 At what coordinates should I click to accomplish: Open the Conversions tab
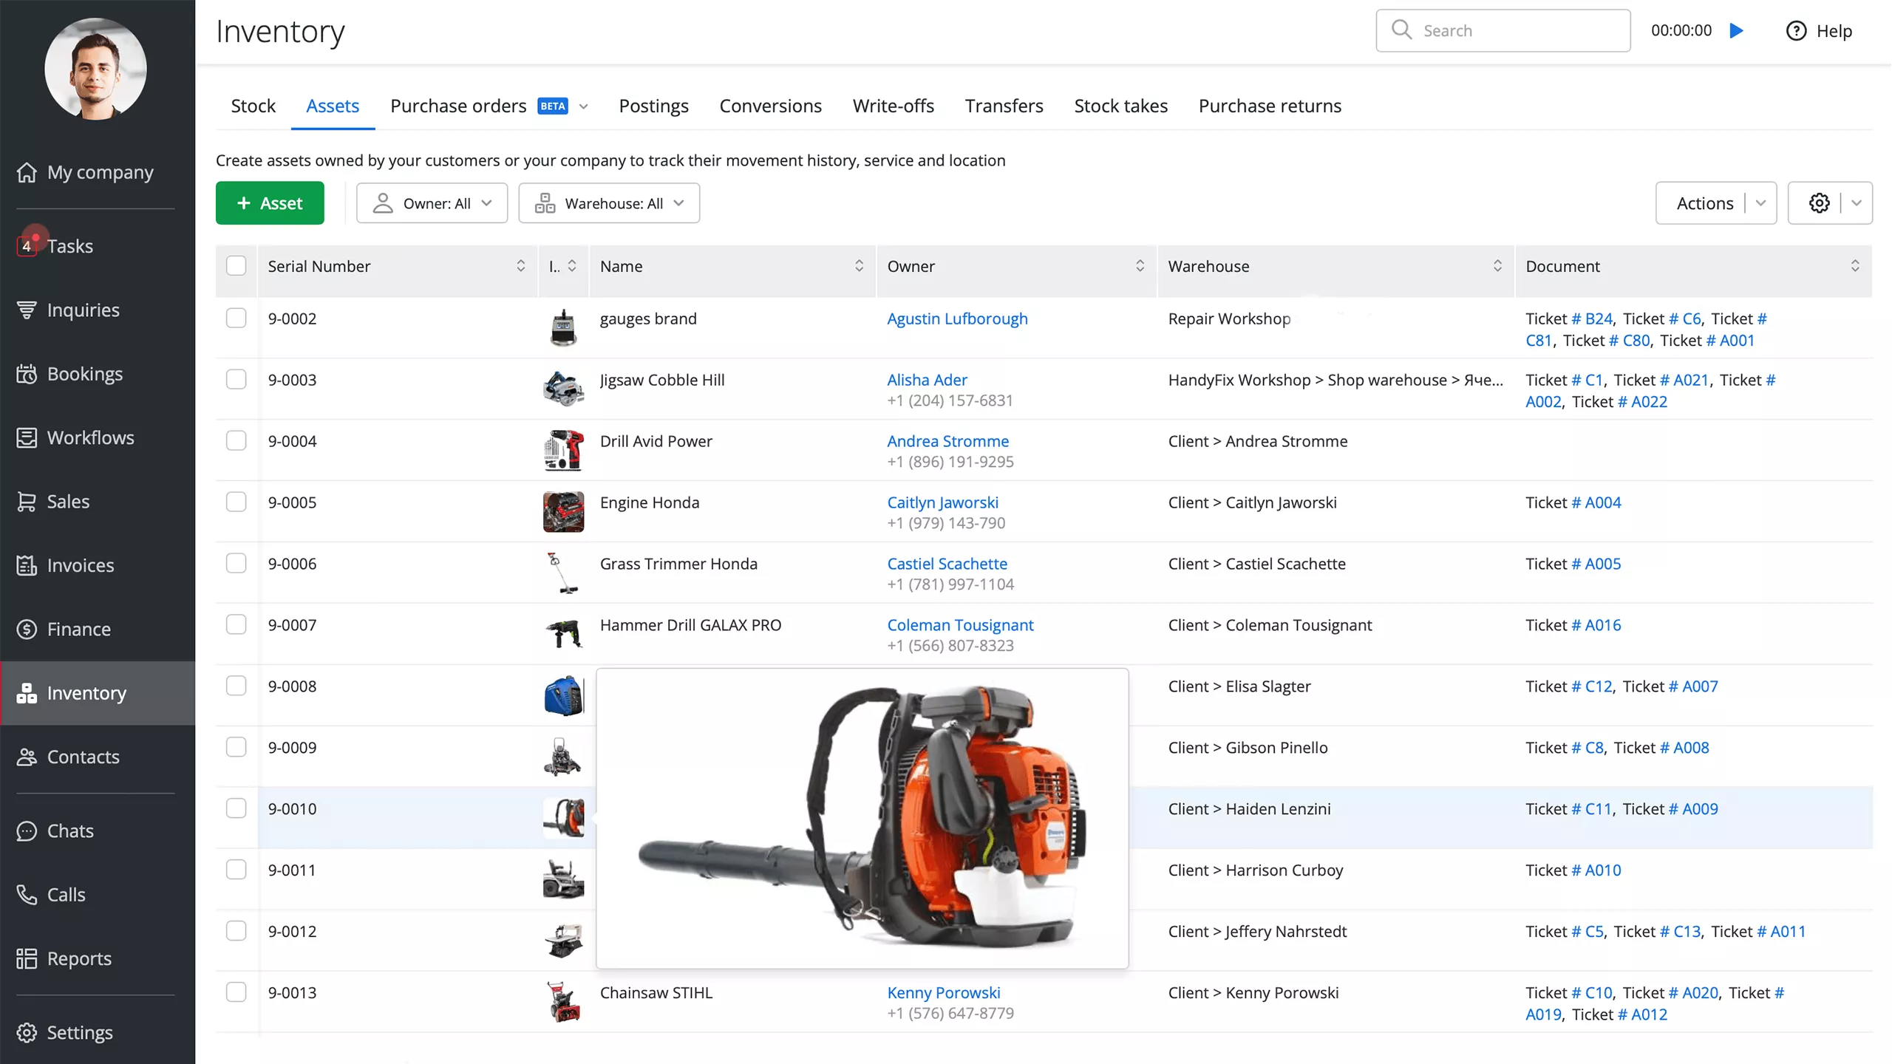[770, 106]
